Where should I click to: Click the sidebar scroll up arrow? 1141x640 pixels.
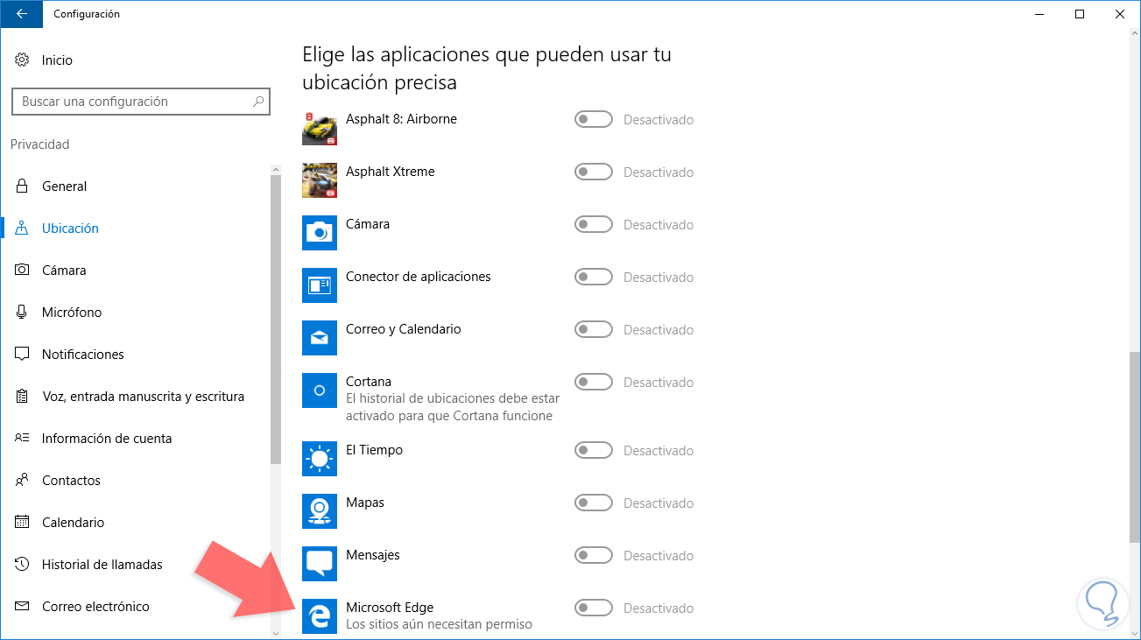tap(276, 170)
